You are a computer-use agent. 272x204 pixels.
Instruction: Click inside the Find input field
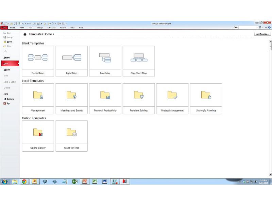click(247, 28)
